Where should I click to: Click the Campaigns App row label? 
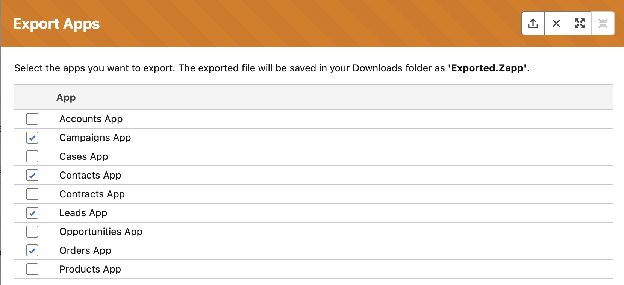coord(95,138)
